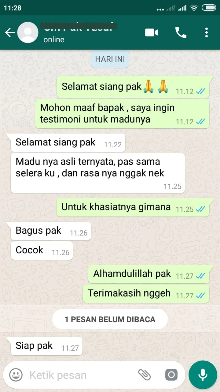Tap the 'Cocok' message bubble

[x=42, y=251]
